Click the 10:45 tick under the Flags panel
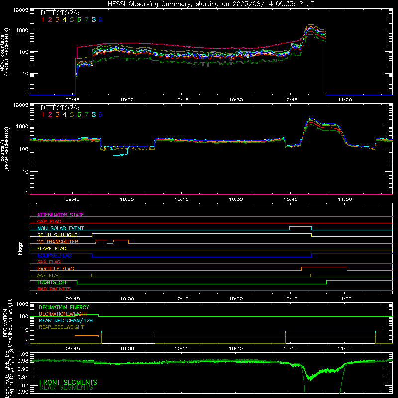This screenshot has width=398, height=398. 291,299
